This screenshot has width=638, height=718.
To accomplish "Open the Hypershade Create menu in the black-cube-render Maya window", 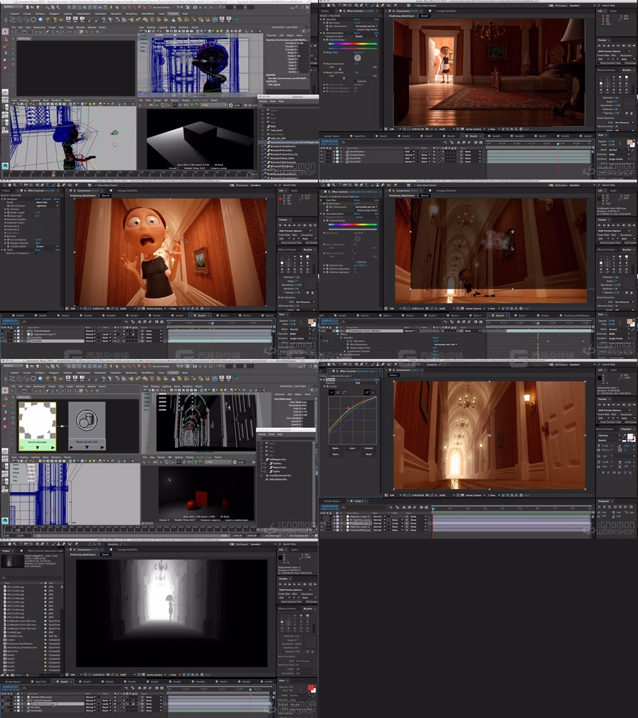I will tap(52, 28).
